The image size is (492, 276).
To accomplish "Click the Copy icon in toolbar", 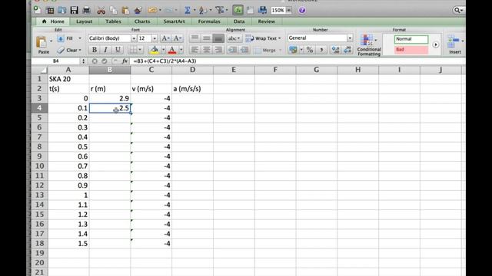I will tap(113, 10).
